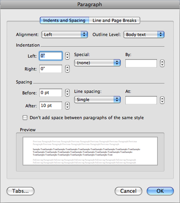The image size is (180, 203).
Task: Click the After spacing stepper arrows
Action: [67, 105]
